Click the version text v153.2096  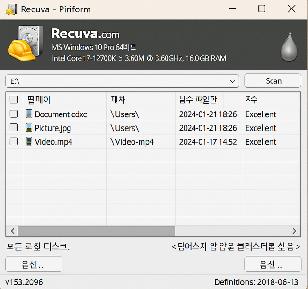pos(24,282)
